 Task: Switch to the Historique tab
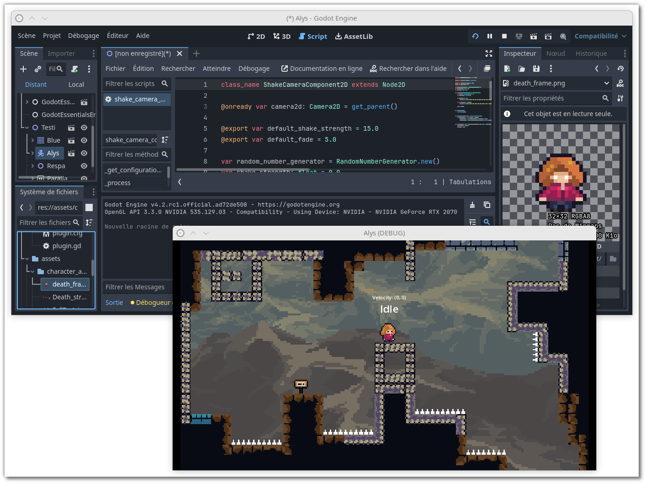[x=591, y=53]
